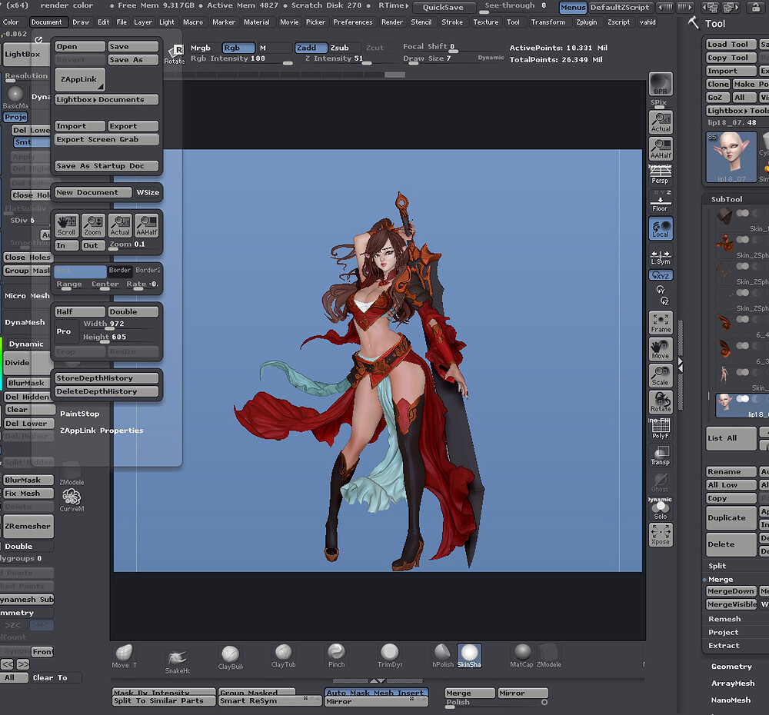Select the Move view icon in right shelf
The image size is (769, 715).
click(x=661, y=349)
